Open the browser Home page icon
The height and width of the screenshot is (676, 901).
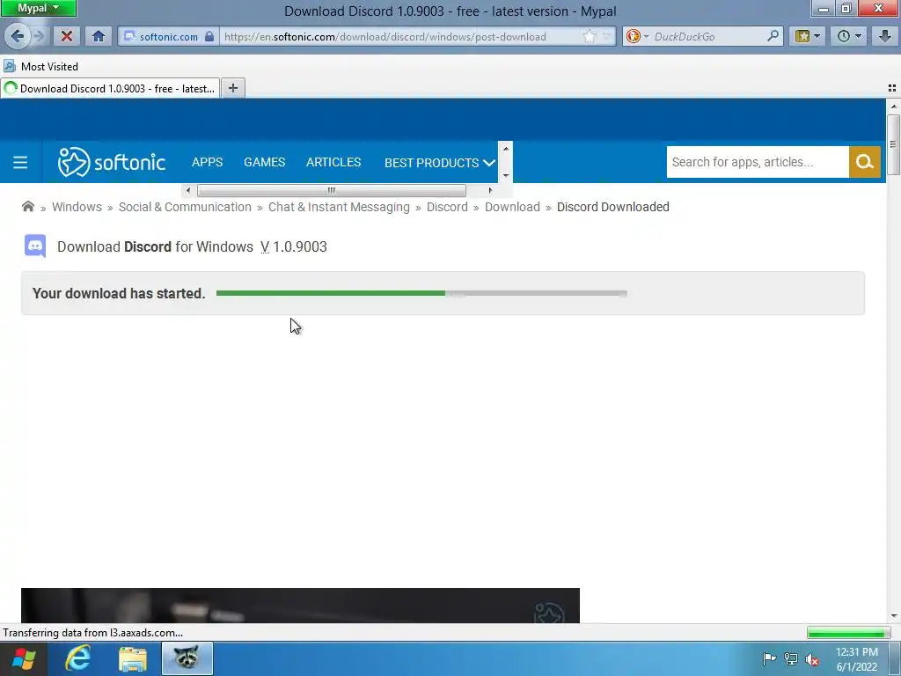(x=99, y=36)
